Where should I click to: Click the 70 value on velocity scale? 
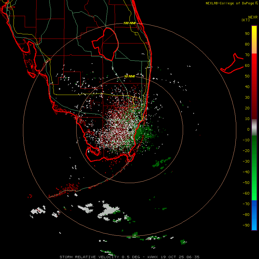coord(247,55)
